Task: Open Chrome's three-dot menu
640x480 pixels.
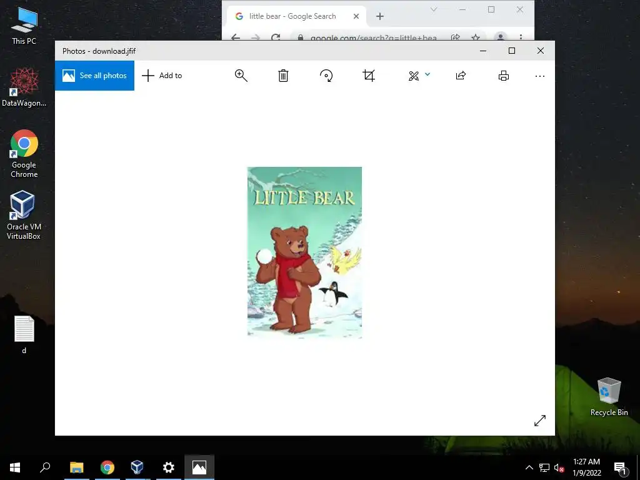Action: [x=521, y=37]
